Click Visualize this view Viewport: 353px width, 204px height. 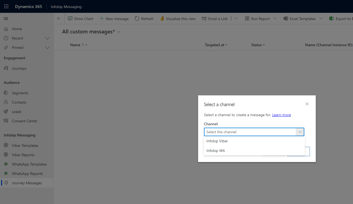pos(178,18)
